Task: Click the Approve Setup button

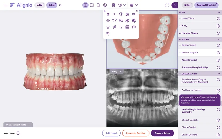Action: [162, 133]
